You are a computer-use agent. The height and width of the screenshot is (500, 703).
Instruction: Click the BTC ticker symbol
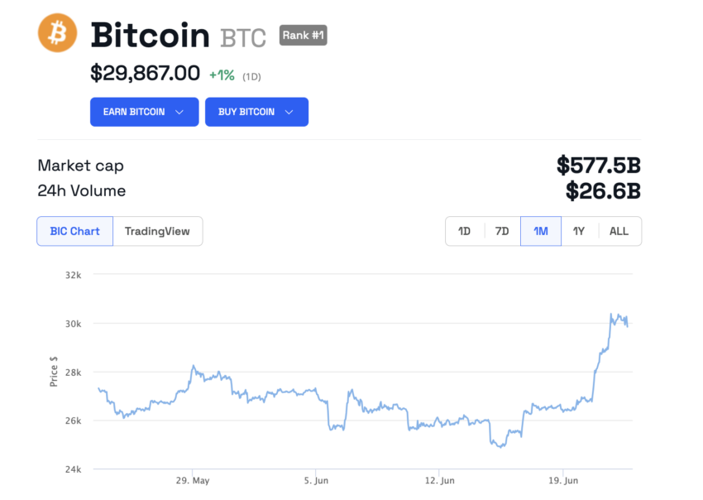[x=243, y=38]
